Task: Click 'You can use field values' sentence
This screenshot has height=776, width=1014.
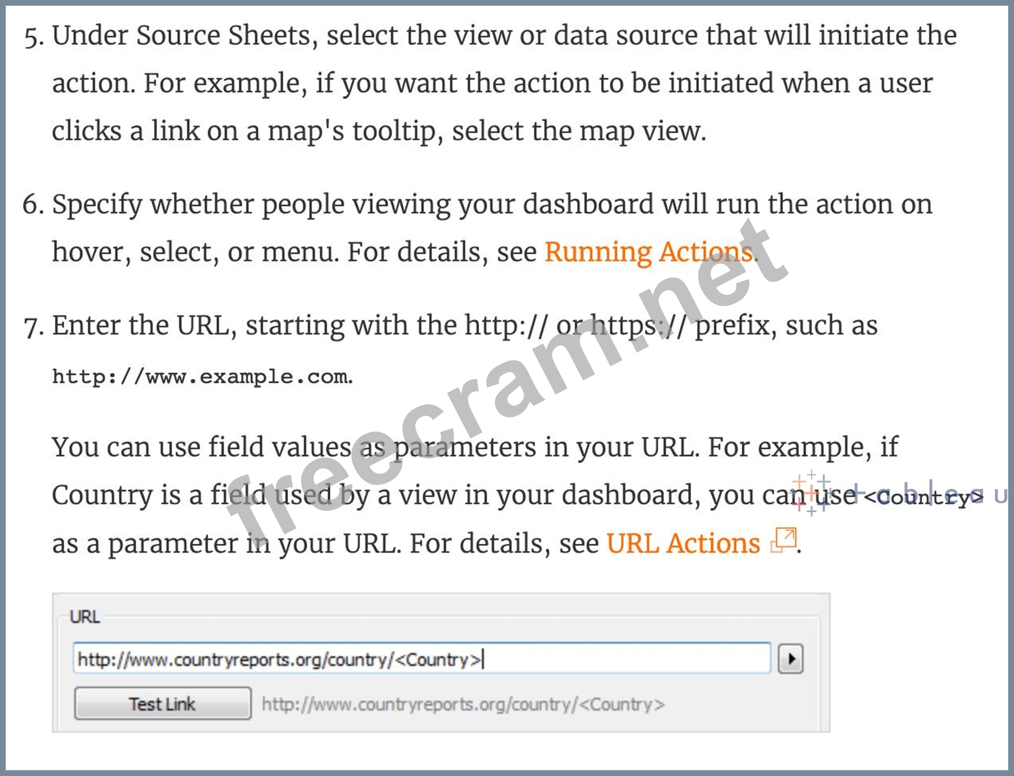Action: 201,448
